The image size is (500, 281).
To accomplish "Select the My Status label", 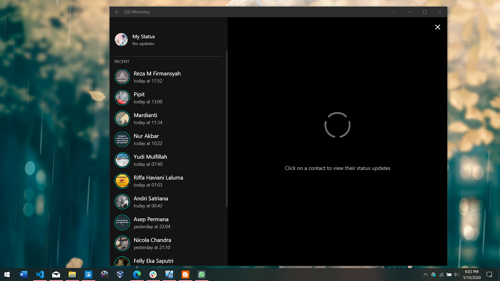I will (x=143, y=36).
